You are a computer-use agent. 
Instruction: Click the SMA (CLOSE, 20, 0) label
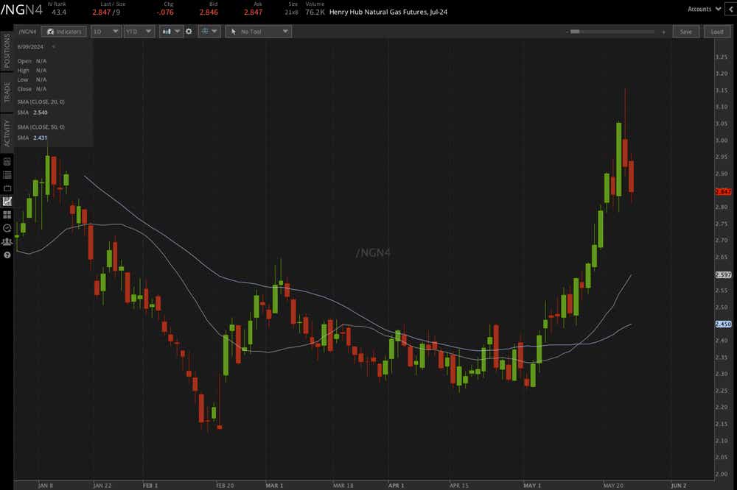click(x=41, y=102)
